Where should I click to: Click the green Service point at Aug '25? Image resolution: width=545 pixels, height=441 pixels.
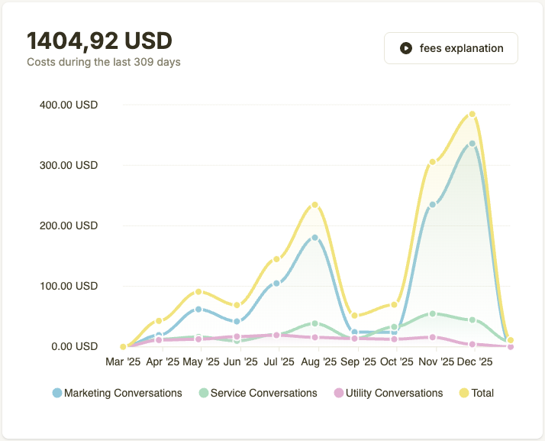pos(314,323)
